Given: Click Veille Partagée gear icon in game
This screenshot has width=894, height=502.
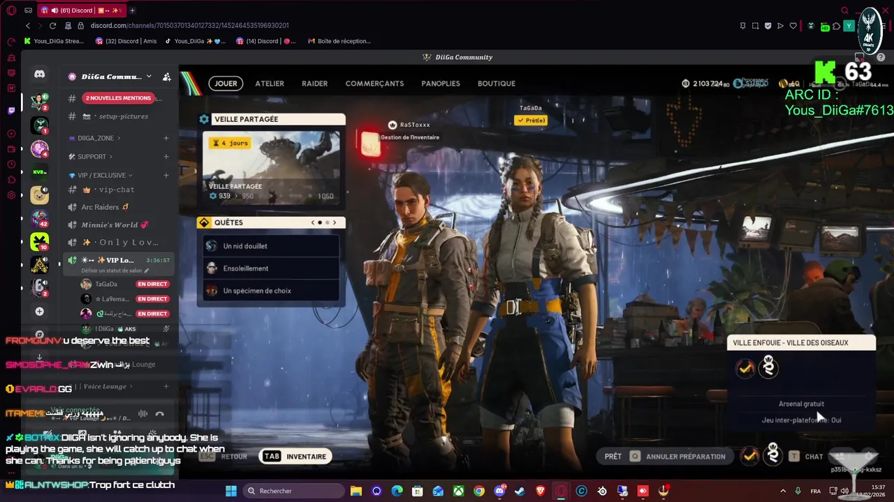Looking at the screenshot, I should click(204, 119).
